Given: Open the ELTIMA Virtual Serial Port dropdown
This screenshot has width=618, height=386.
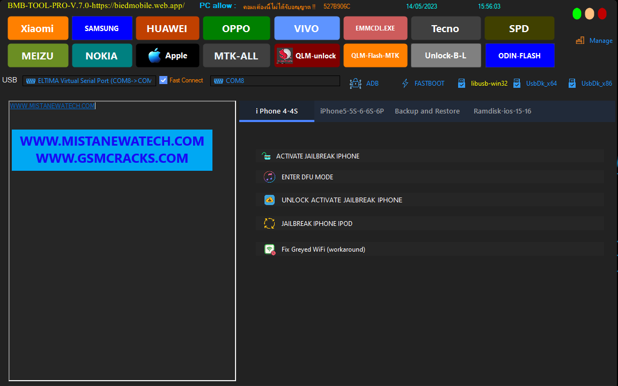Looking at the screenshot, I should point(89,81).
